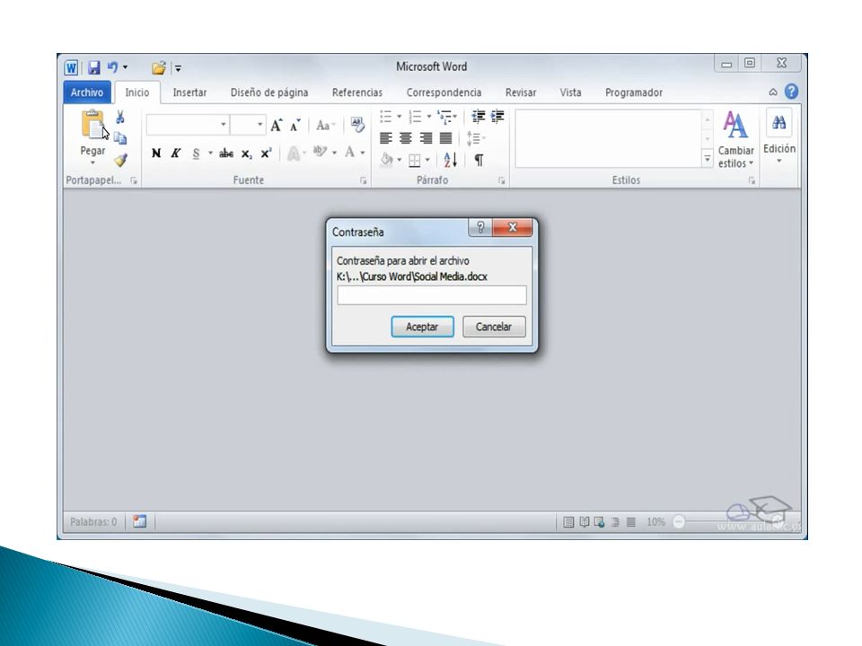Select Draft view icon
Image resolution: width=862 pixels, height=646 pixels.
631,522
